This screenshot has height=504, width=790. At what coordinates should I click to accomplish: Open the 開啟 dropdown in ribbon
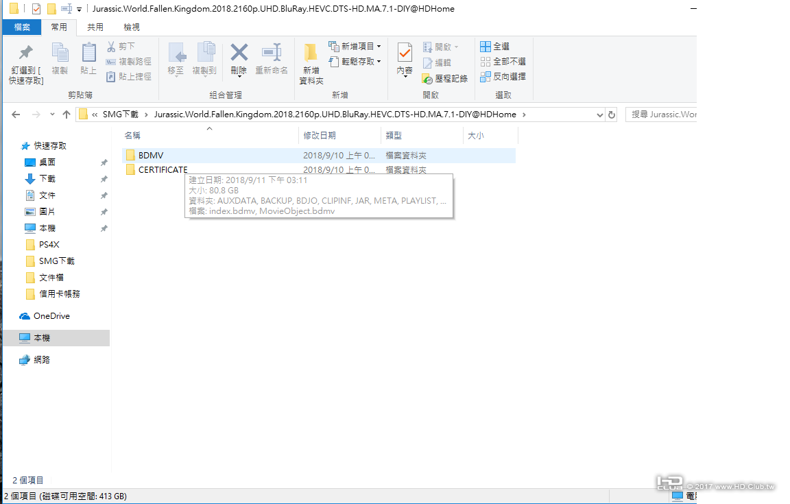pos(441,47)
